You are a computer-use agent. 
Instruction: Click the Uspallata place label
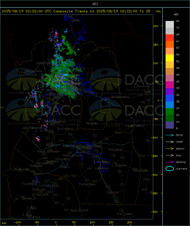point(44,63)
